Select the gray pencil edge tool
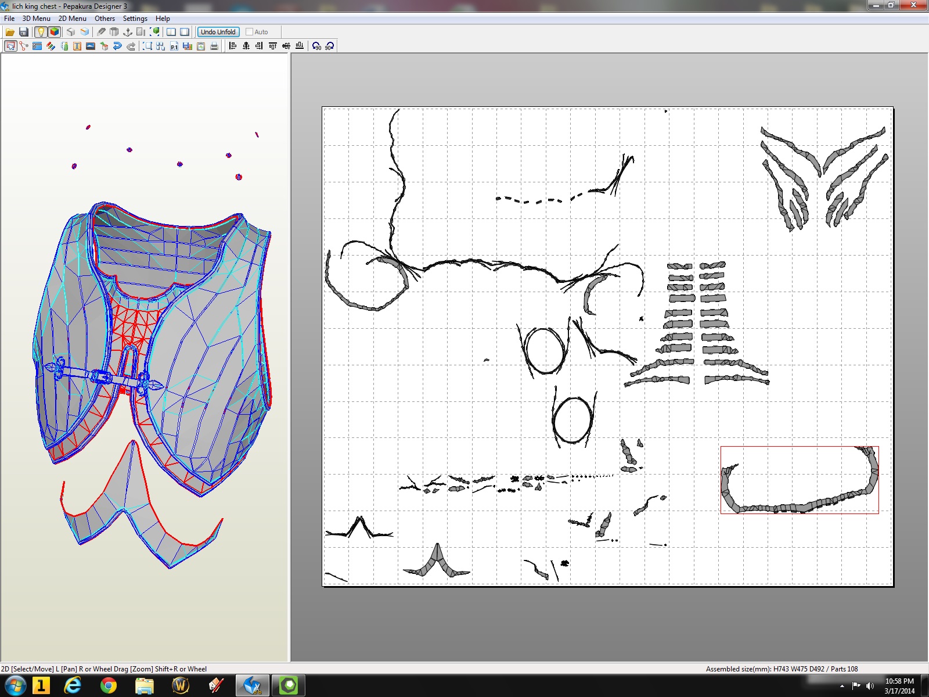 click(101, 32)
